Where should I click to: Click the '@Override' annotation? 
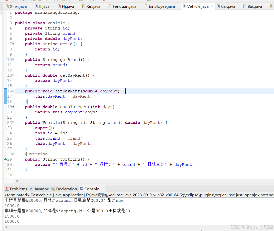click(36, 154)
